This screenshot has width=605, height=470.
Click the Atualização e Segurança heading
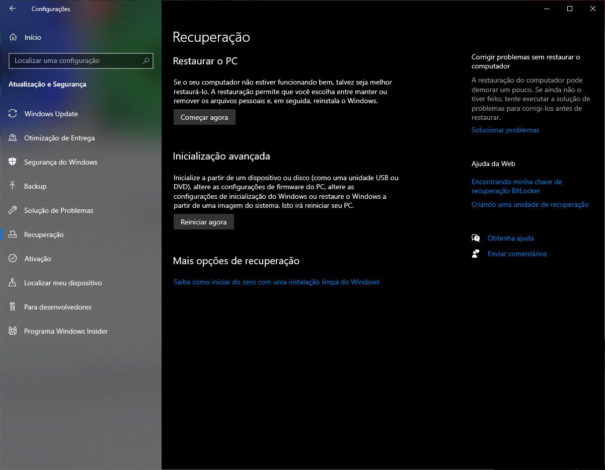click(47, 85)
